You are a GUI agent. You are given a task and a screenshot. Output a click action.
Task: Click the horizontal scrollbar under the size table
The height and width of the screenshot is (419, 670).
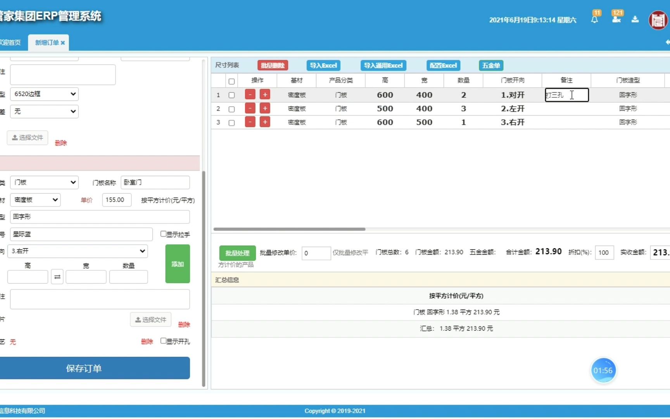(x=289, y=229)
